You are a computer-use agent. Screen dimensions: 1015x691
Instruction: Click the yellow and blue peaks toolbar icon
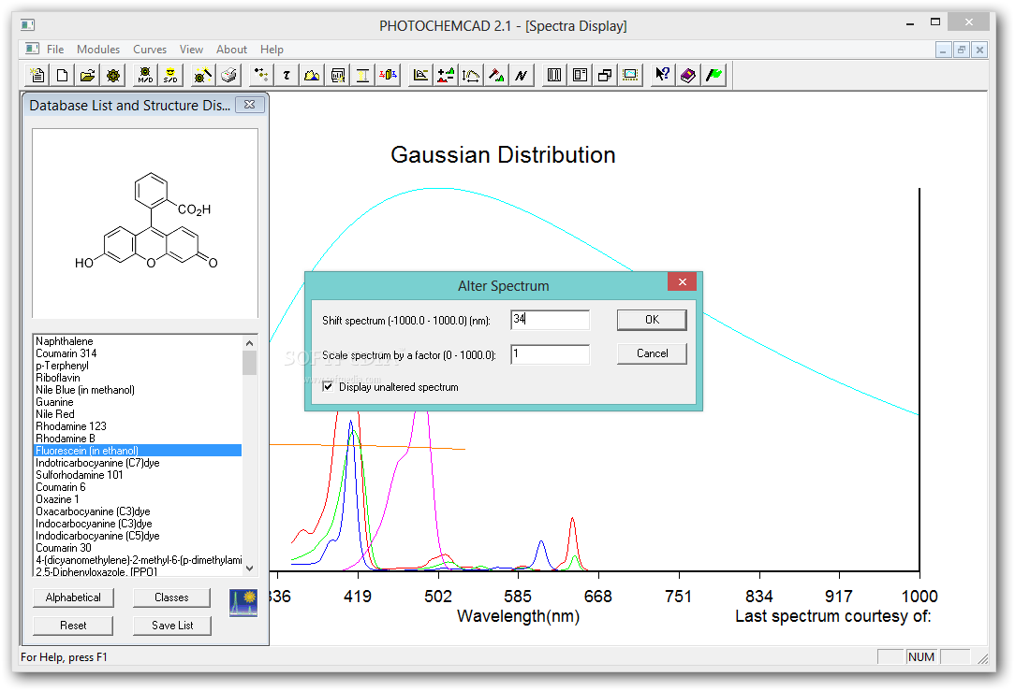click(x=312, y=75)
